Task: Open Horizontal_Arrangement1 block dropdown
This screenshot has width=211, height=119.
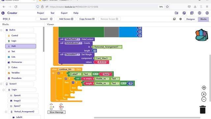Action: pyautogui.click(x=107, y=47)
